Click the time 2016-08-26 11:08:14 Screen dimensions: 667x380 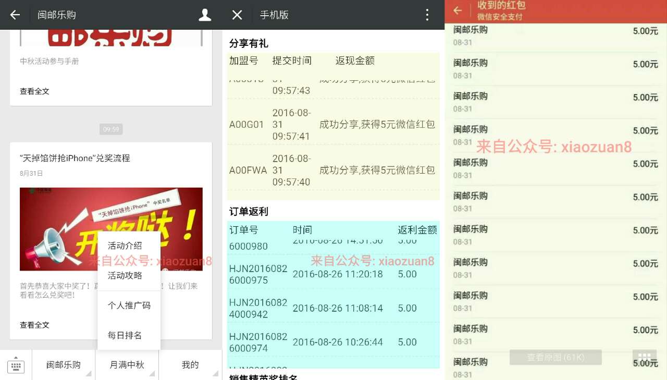(338, 309)
